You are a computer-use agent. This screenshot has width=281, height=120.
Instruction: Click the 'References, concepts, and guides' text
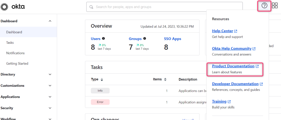236,90
